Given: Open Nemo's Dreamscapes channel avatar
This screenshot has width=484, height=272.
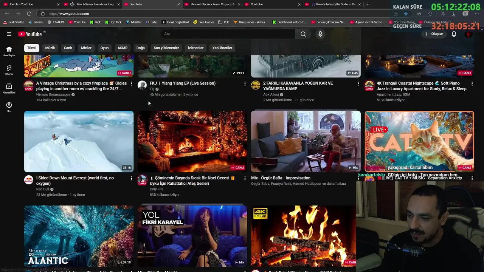Looking at the screenshot, I should pos(29,85).
